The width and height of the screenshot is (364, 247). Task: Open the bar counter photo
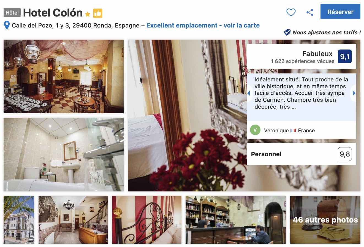(x=236, y=220)
